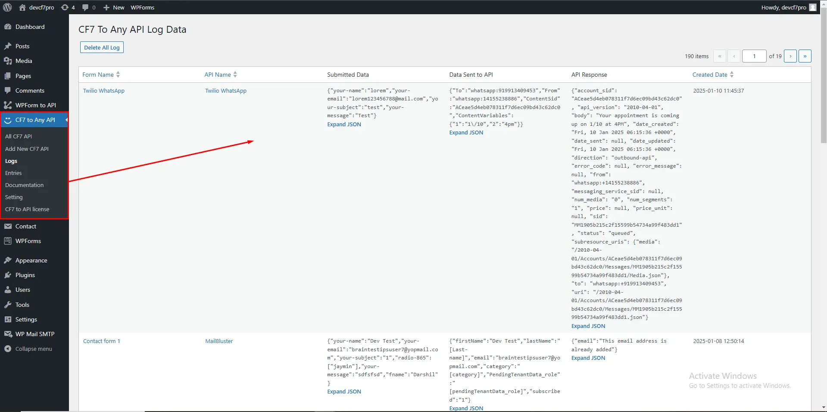
Task: Expand JSON for MailBluster submitted data
Action: point(344,391)
